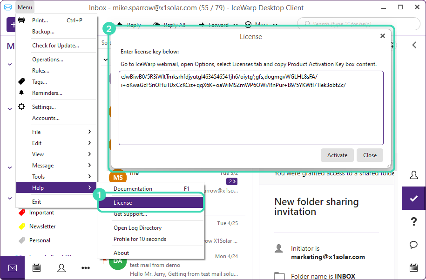
Task: Click inside the license key text box
Action: coord(251,108)
